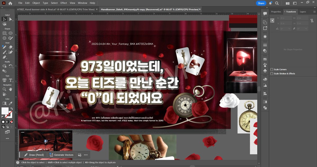Image resolution: width=317 pixels, height=167 pixels.
Task: Switch to the Properties panel tab
Action: tap(276, 12)
